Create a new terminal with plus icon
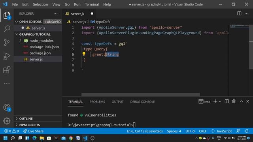The height and width of the screenshot is (142, 253). coord(215,101)
